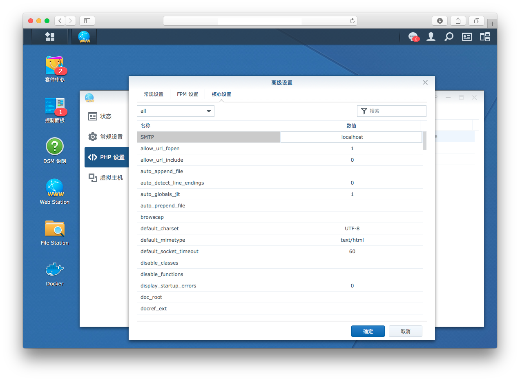Select 常规设置 in the Web Station sidebar
Viewport: 520px width, 381px height.
tap(107, 137)
